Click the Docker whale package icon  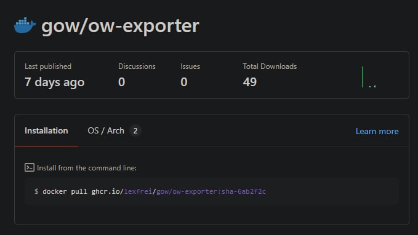point(25,26)
